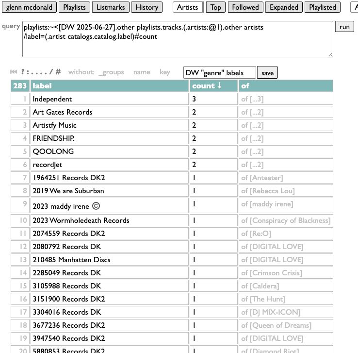Image resolution: width=358 pixels, height=353 pixels.
Task: Click the question mark query step
Action: click(23, 72)
